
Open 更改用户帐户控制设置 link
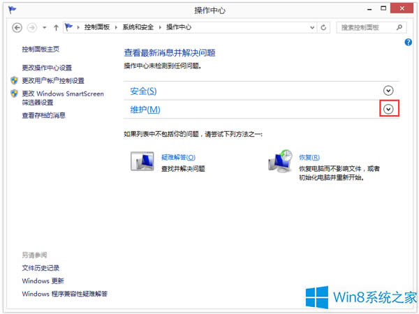53,81
